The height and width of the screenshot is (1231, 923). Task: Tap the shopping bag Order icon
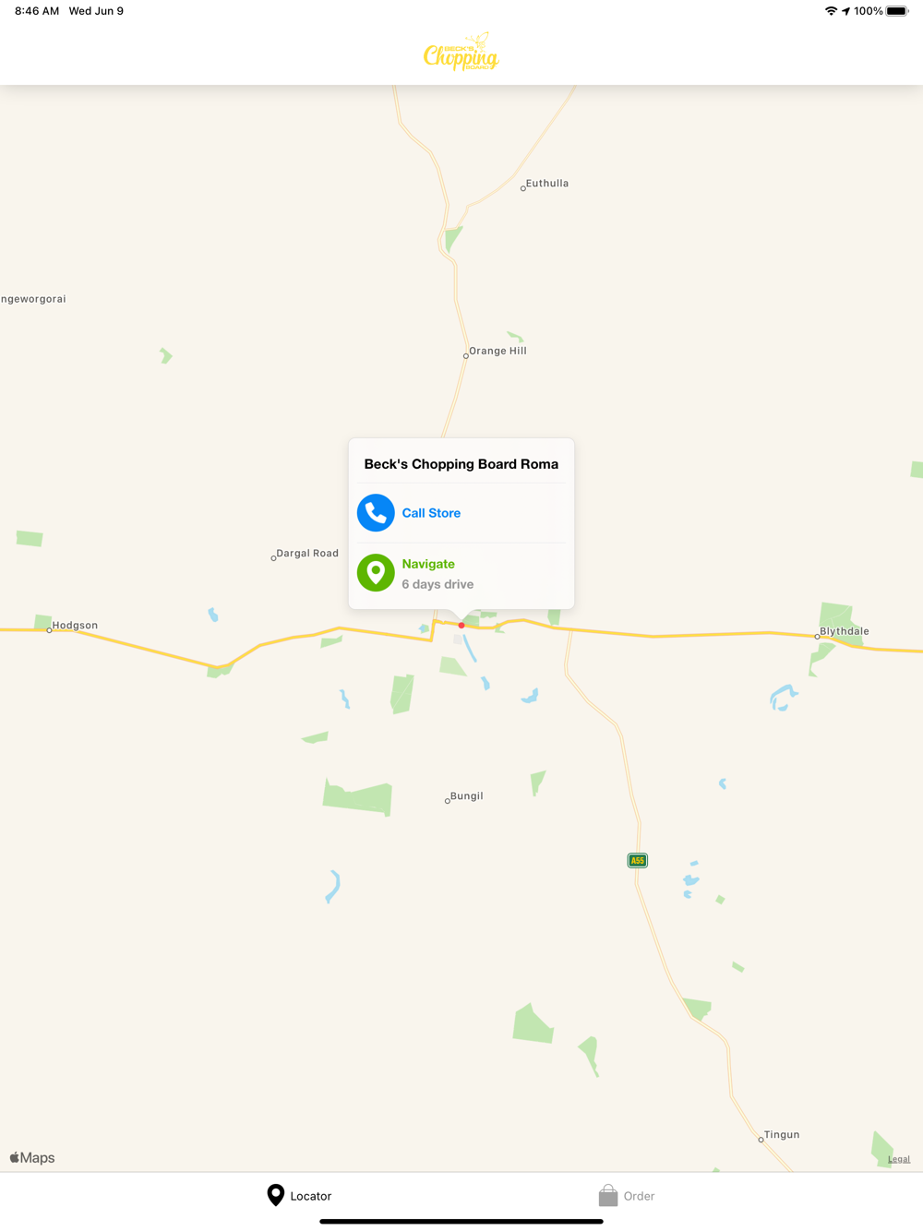607,1196
